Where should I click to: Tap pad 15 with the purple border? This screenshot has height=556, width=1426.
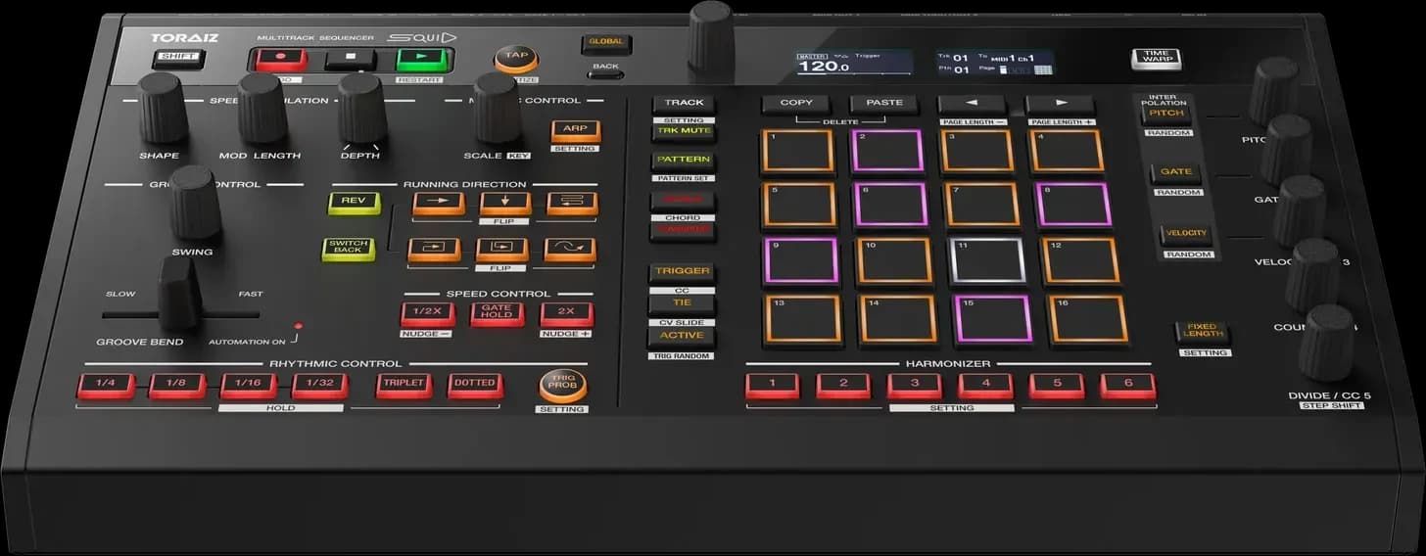(993, 319)
